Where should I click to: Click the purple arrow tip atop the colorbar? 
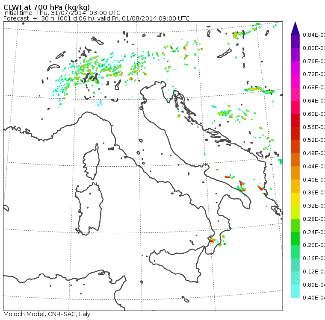click(295, 28)
